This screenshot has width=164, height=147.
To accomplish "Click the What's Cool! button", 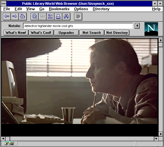I will click(x=41, y=33).
